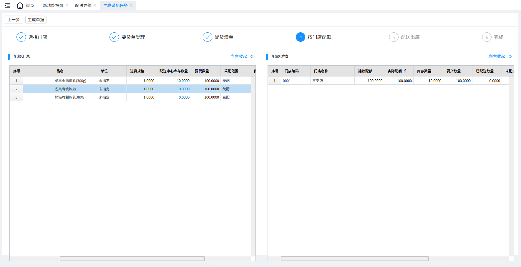Select row 熊猫牌甜炼乳380G
Screen dimensions: 521x267
[130, 97]
